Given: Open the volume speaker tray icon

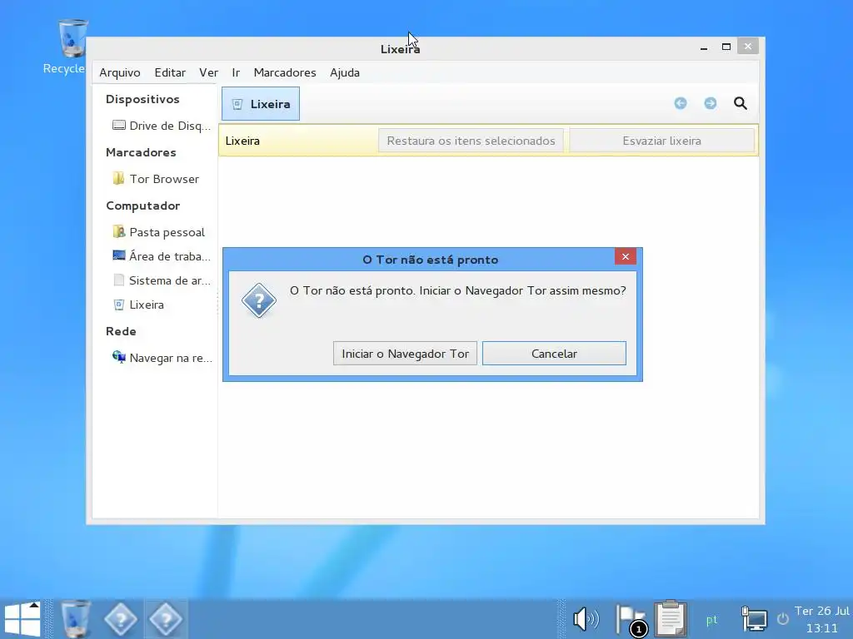Looking at the screenshot, I should coord(586,619).
